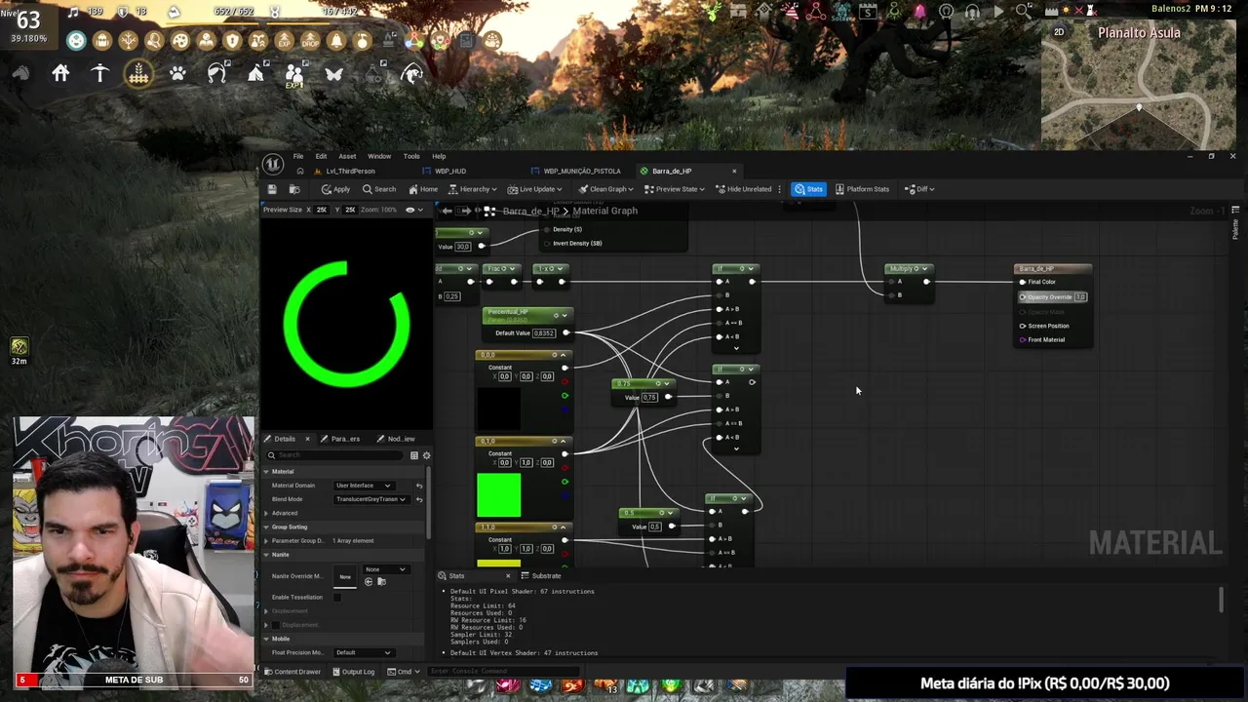Open the File menu
1248x702 pixels.
(298, 156)
